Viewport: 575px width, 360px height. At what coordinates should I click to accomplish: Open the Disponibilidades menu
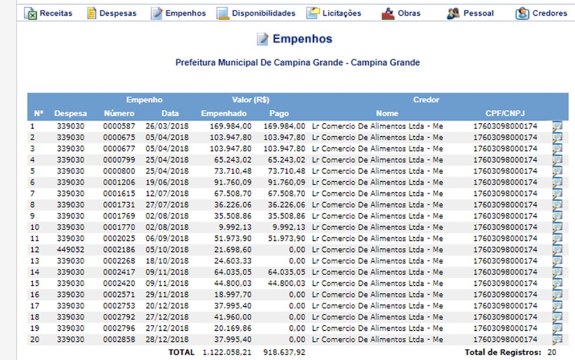(264, 13)
